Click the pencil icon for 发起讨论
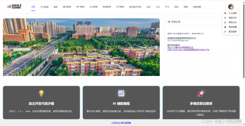The width and height of the screenshot is (245, 126). click(225, 18)
